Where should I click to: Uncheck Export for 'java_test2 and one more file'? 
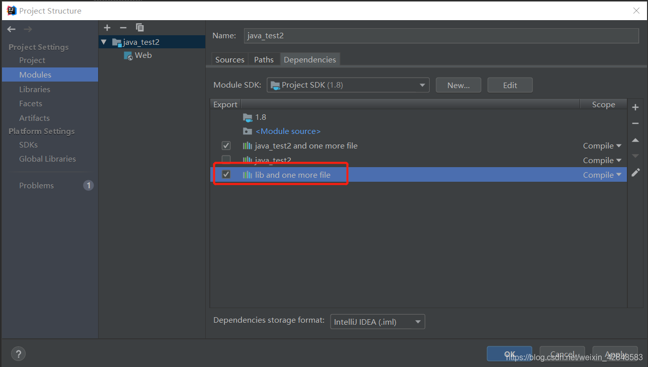point(226,145)
